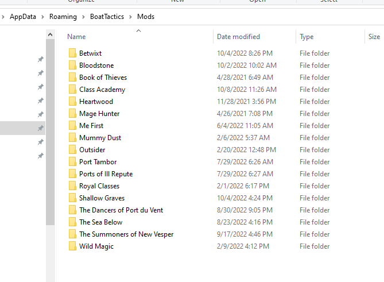Click date 7/29/2022 6:27 AM
This screenshot has width=384, height=282.
(x=245, y=174)
